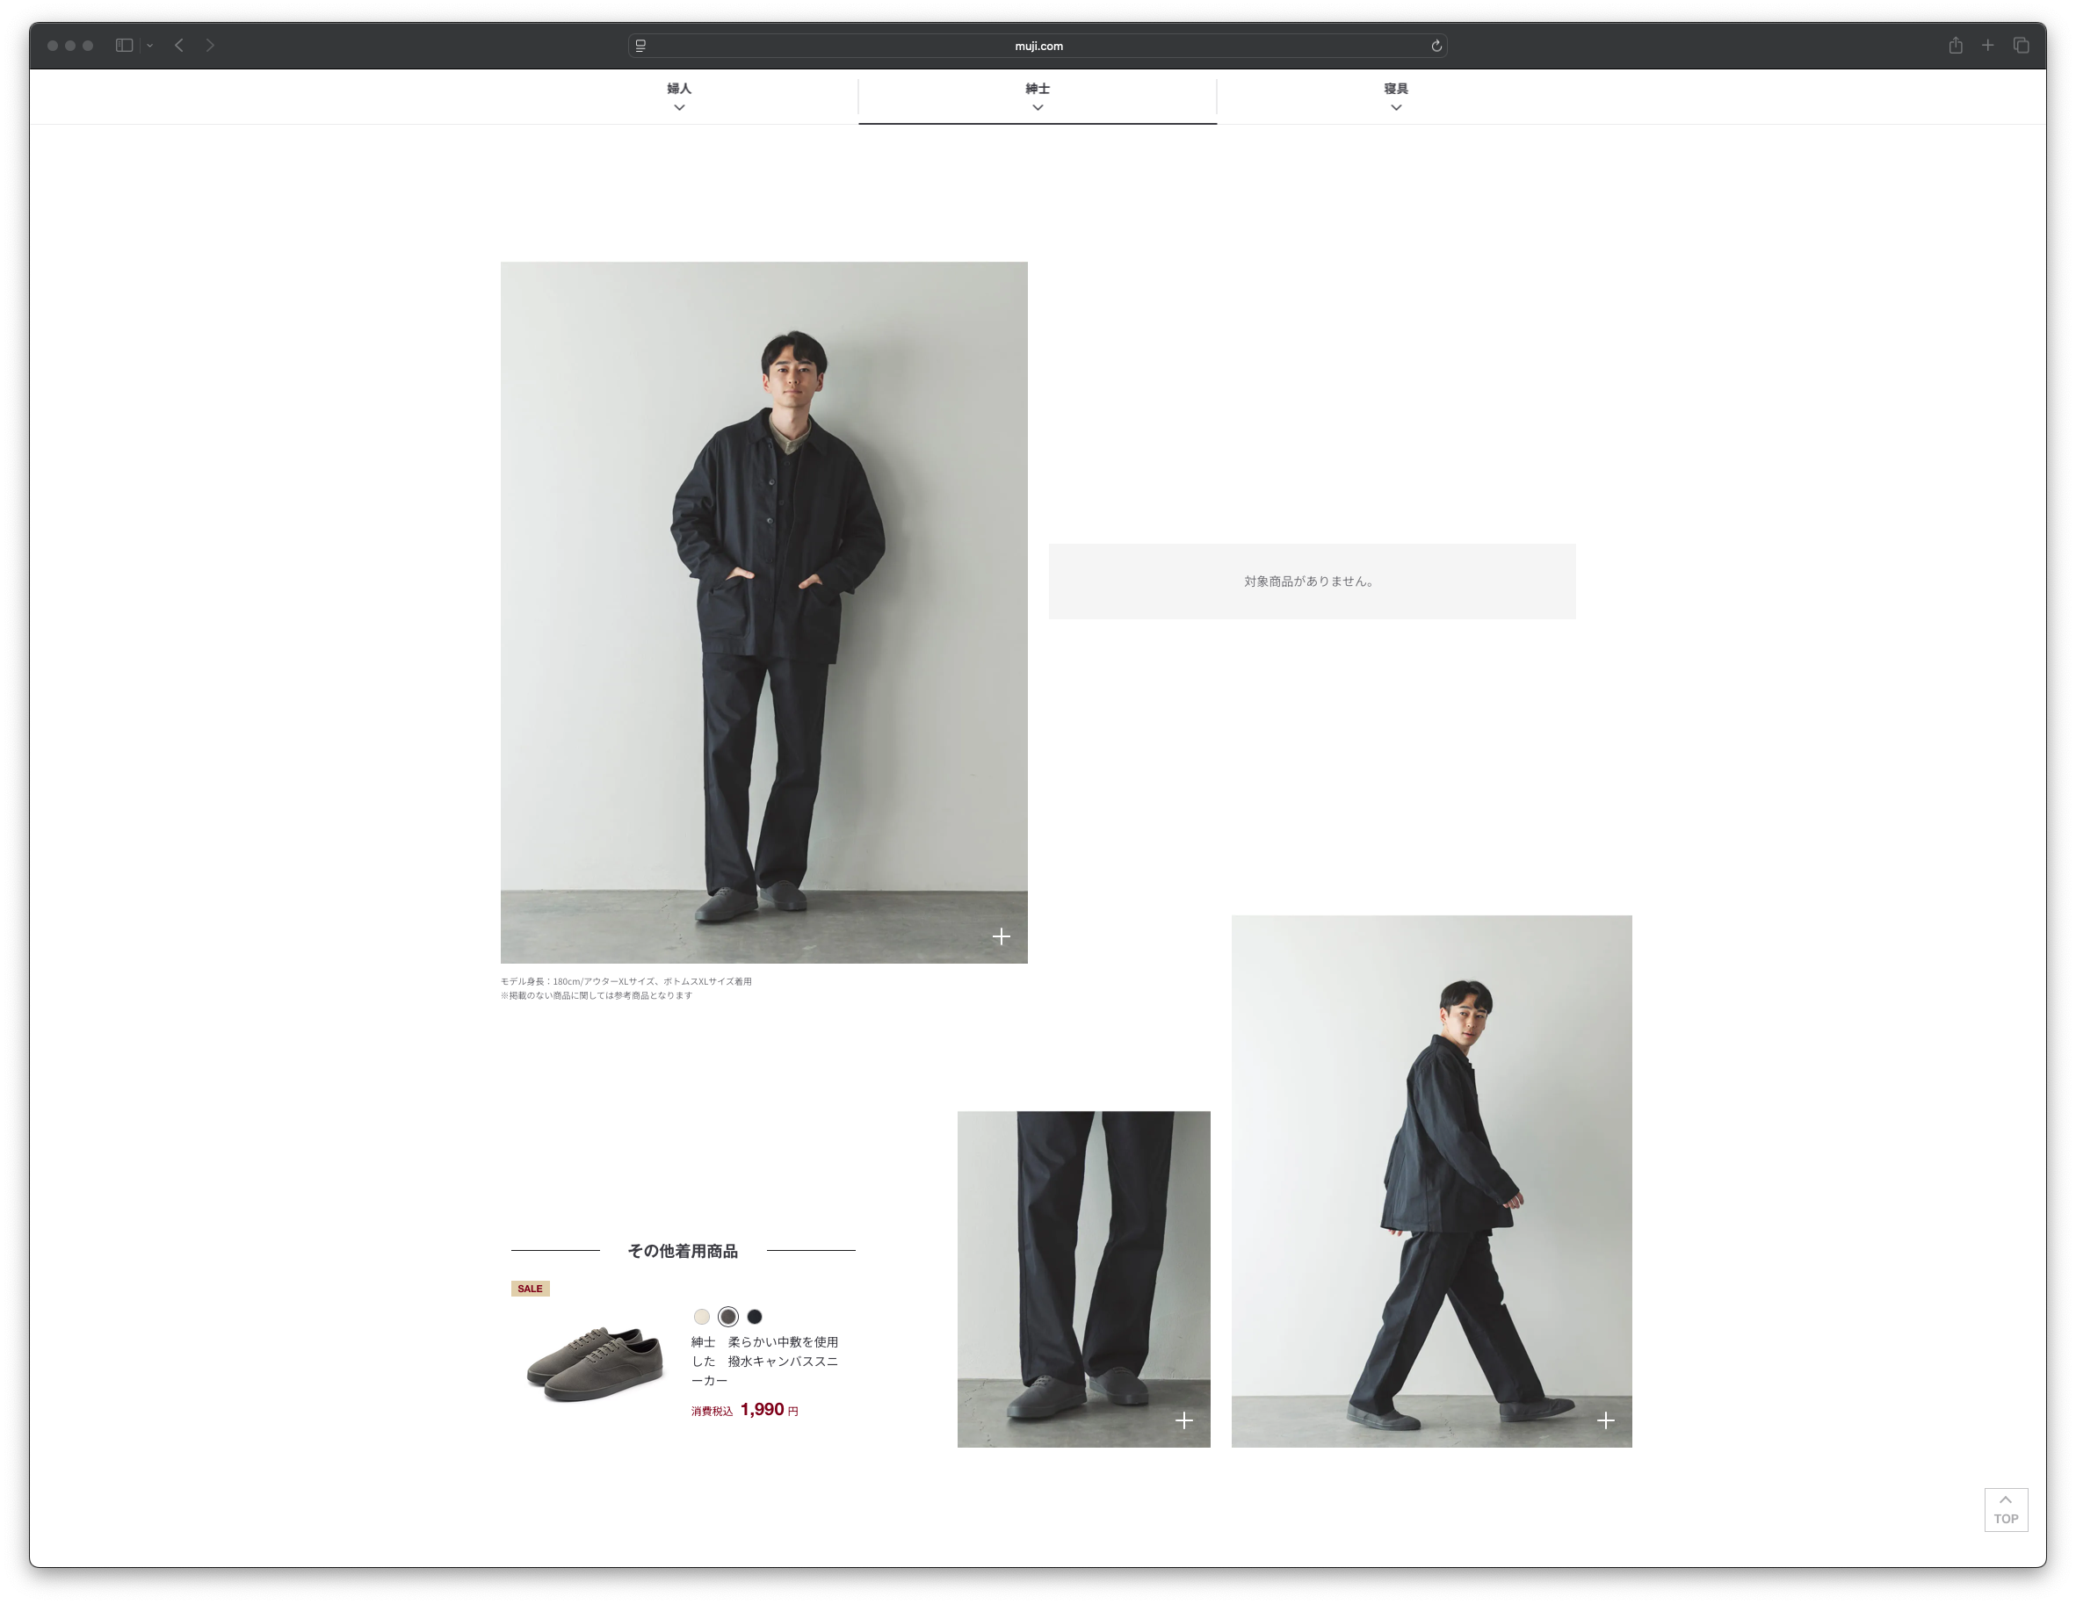This screenshot has height=1604, width=2076.
Task: Select the black color option for the sneakers
Action: pos(754,1316)
